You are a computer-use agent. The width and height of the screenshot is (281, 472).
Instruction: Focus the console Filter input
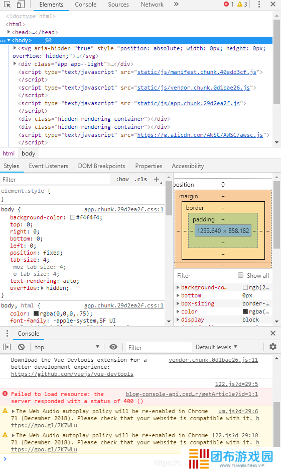[x=159, y=347]
